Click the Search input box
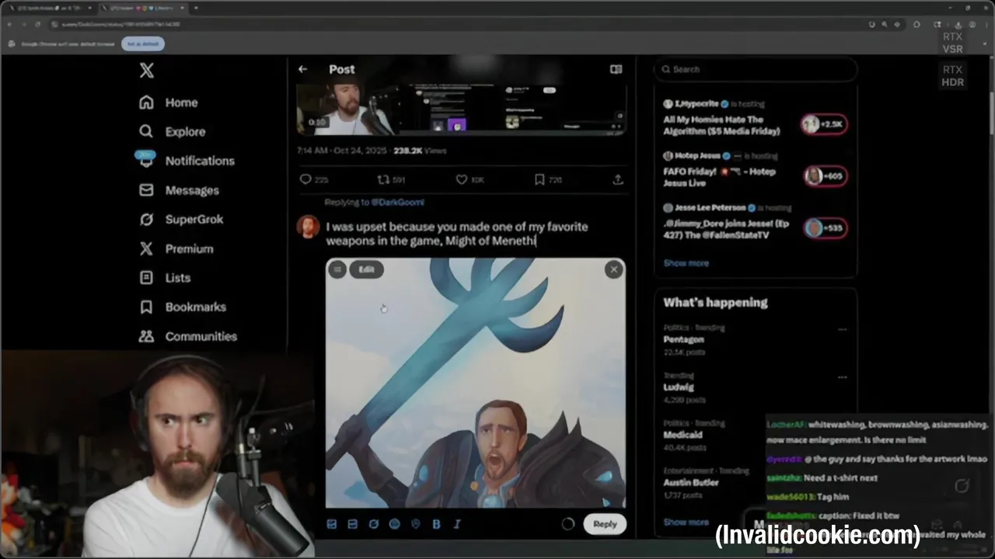The width and height of the screenshot is (995, 559). pos(756,69)
